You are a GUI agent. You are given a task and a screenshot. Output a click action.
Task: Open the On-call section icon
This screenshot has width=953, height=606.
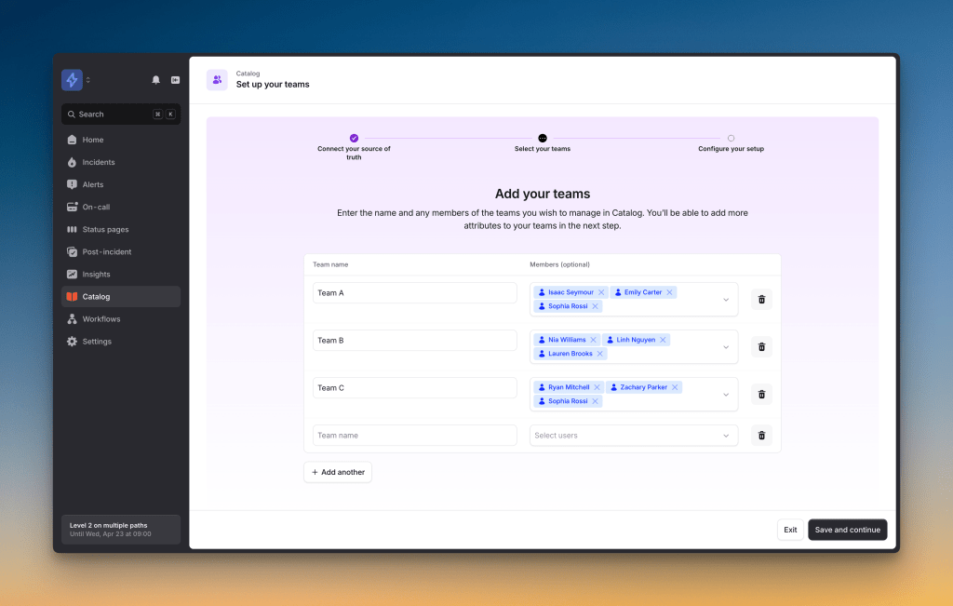(71, 207)
